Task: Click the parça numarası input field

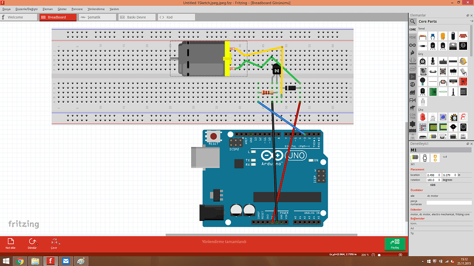Action: tap(449, 203)
